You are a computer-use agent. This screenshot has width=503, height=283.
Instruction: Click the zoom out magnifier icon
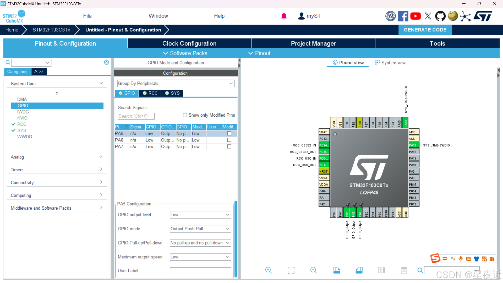click(x=313, y=270)
